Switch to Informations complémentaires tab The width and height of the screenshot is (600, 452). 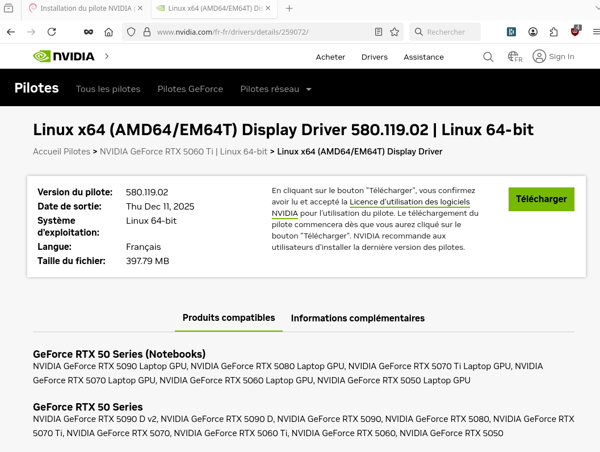tap(358, 318)
